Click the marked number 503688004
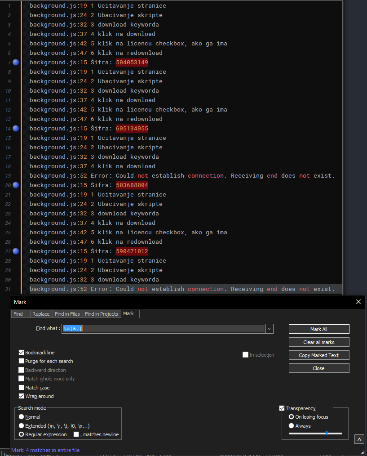Viewport: 367px width, 456px height. [x=132, y=185]
